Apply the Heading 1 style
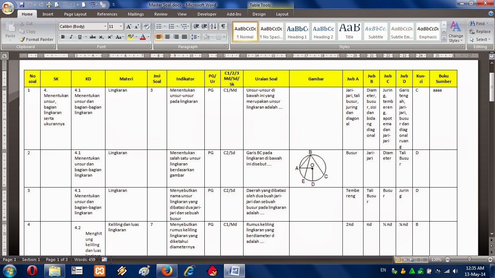The height and width of the screenshot is (278, 495). tap(297, 31)
